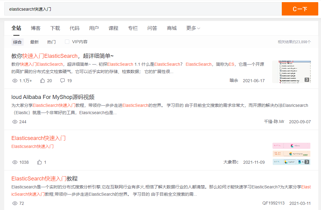Focus the search box containing elasticsearch快速入门

tap(143, 9)
